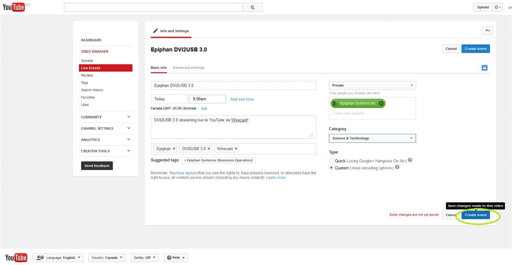This screenshot has height=265, width=512.
Task: Open Likes in the sidebar
Action: coord(85,105)
